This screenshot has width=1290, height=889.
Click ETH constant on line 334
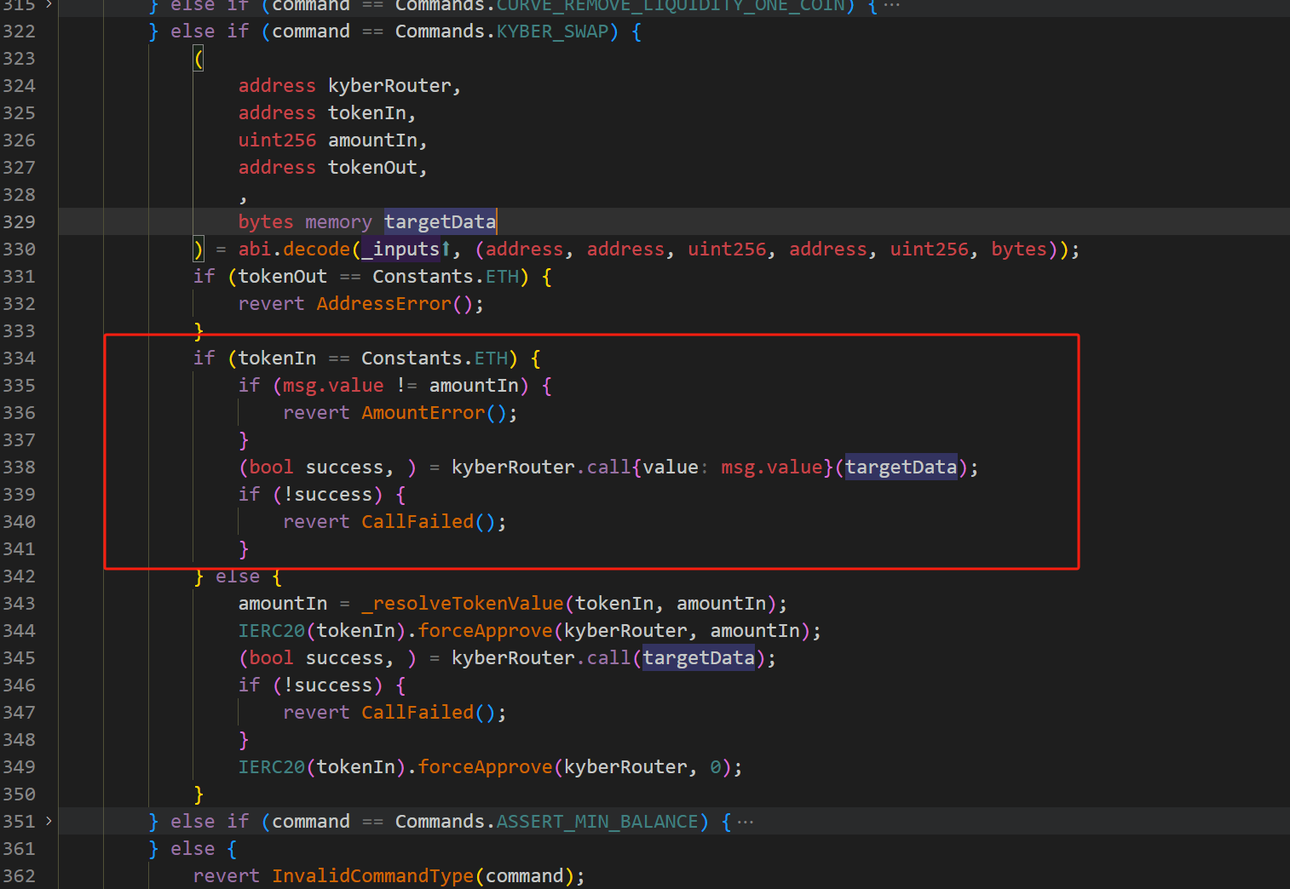(x=491, y=358)
